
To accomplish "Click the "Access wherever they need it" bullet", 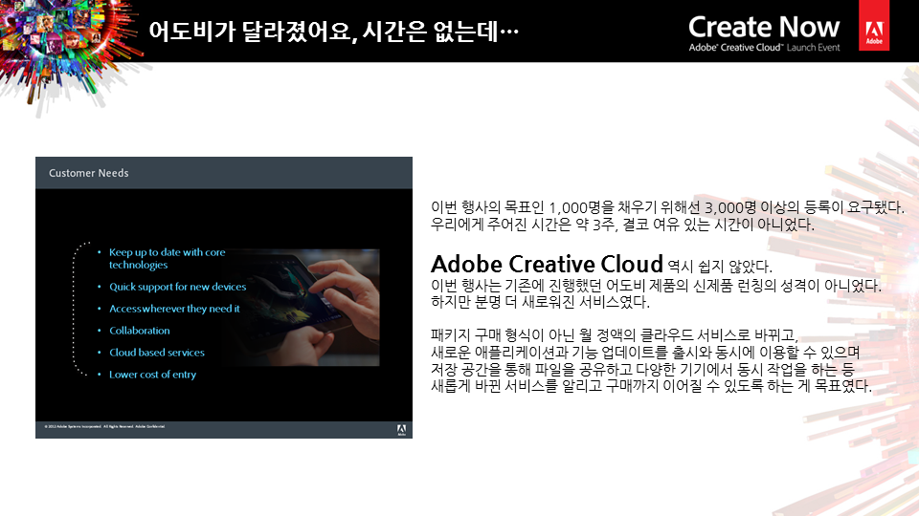I will pos(174,309).
